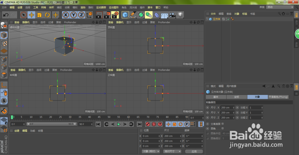Open 运动图形 menu
The height and width of the screenshot is (155, 299).
[114, 7]
